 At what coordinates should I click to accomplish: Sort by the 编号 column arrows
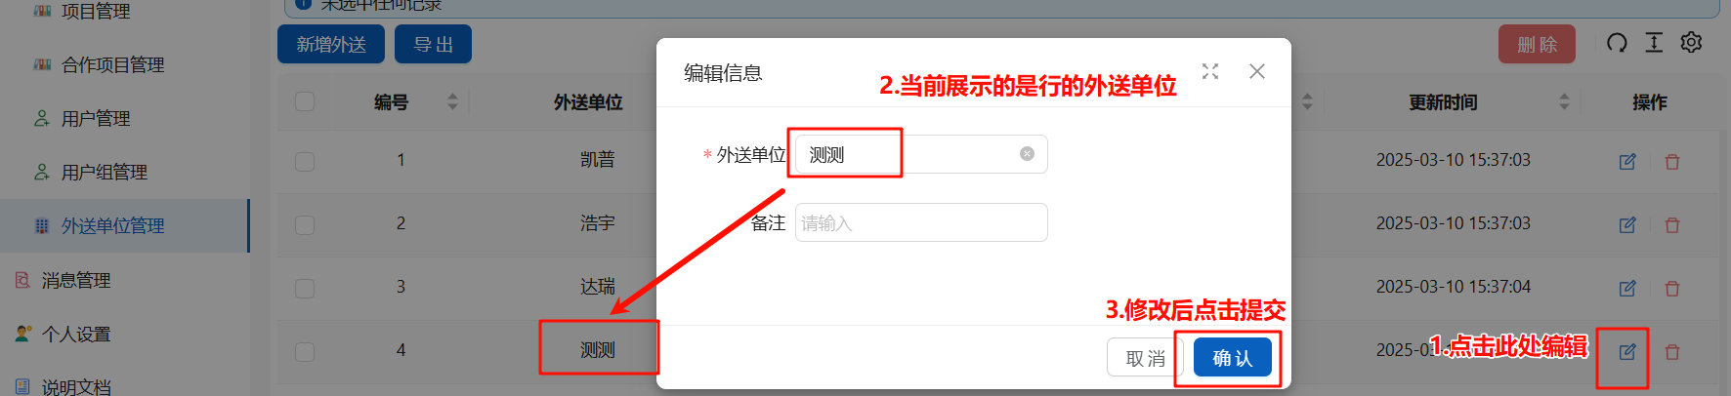pos(452,101)
